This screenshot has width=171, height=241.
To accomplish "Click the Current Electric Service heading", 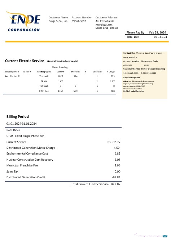I will (x=25, y=61).
